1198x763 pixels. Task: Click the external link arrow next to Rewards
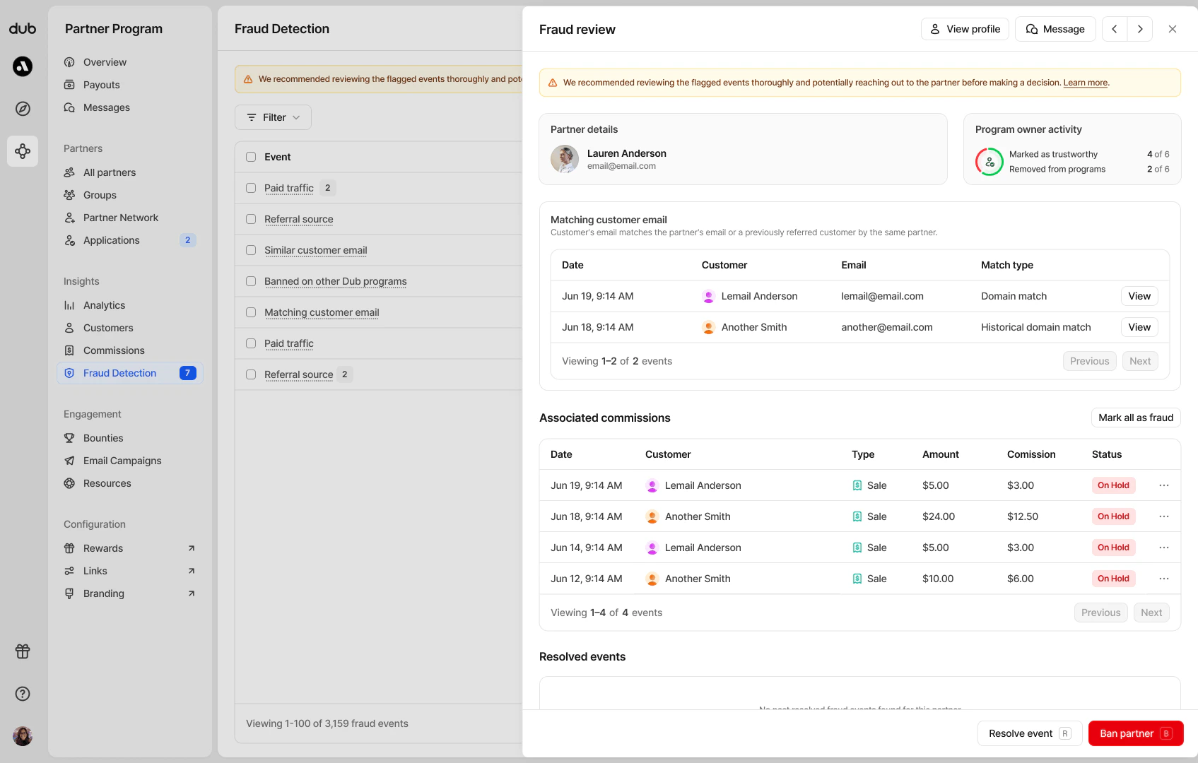point(191,548)
